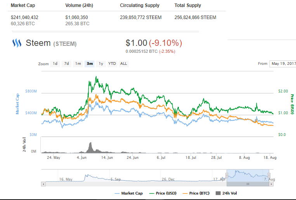Toggle Price (BTC) series in legend

pyautogui.click(x=196, y=193)
